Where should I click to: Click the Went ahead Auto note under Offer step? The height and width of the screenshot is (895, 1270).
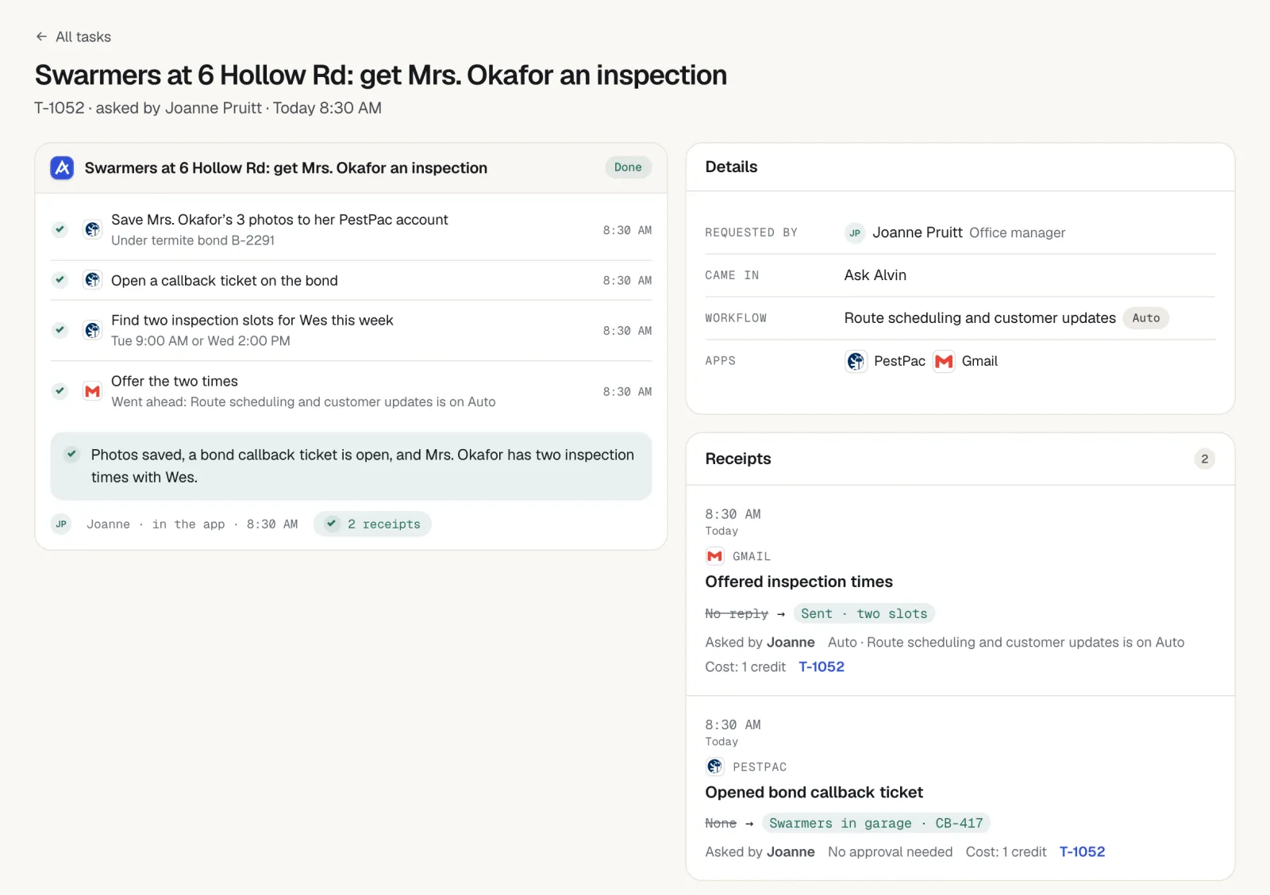tap(303, 401)
